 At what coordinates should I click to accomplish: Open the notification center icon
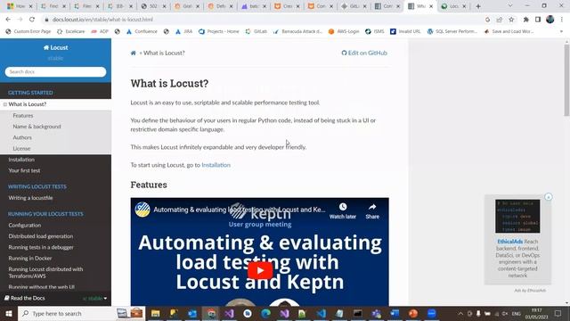click(558, 313)
